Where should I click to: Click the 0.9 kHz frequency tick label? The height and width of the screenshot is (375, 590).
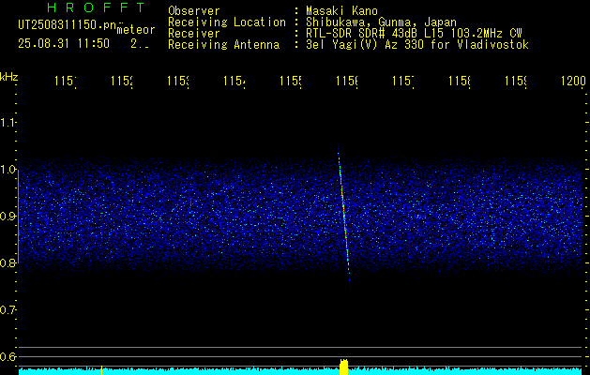(x=8, y=217)
